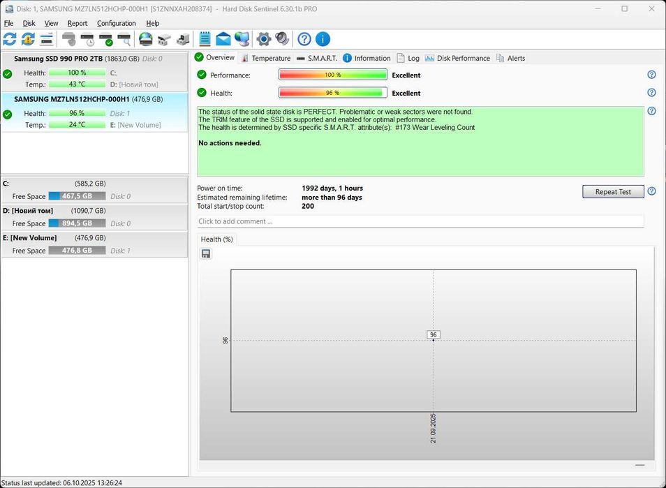
Task: Switch to the Temperature tab
Action: coord(265,58)
